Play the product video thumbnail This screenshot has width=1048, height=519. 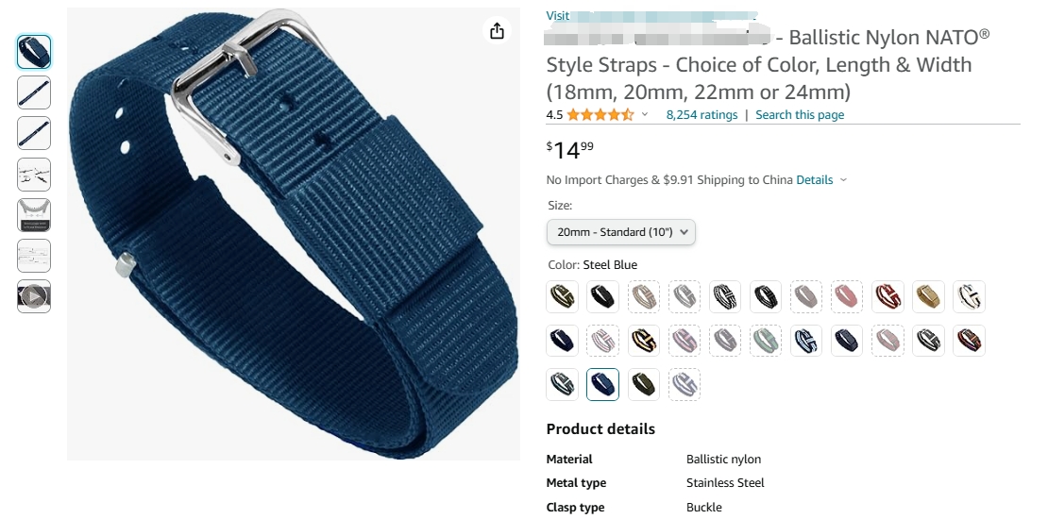33,296
